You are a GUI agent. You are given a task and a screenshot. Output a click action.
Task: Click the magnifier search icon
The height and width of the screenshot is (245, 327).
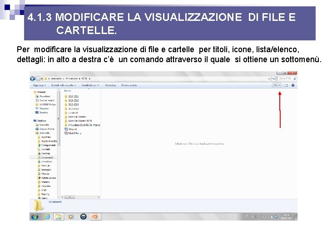(x=294, y=79)
